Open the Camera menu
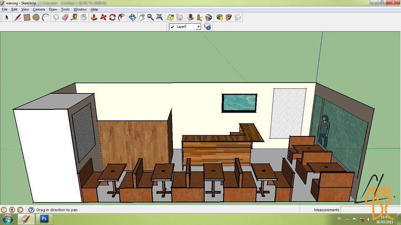The height and width of the screenshot is (225, 401). click(x=39, y=9)
